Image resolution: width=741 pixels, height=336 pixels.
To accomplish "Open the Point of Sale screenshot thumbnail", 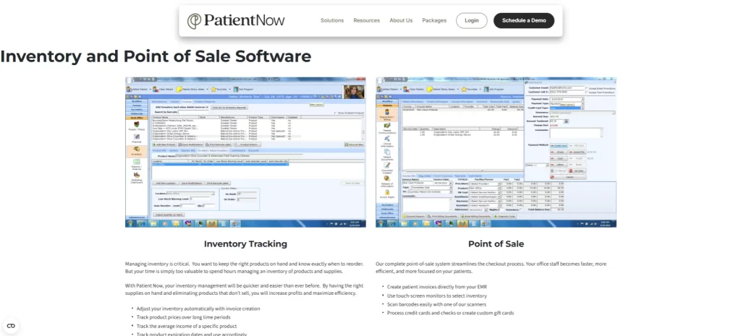I will (x=496, y=152).
